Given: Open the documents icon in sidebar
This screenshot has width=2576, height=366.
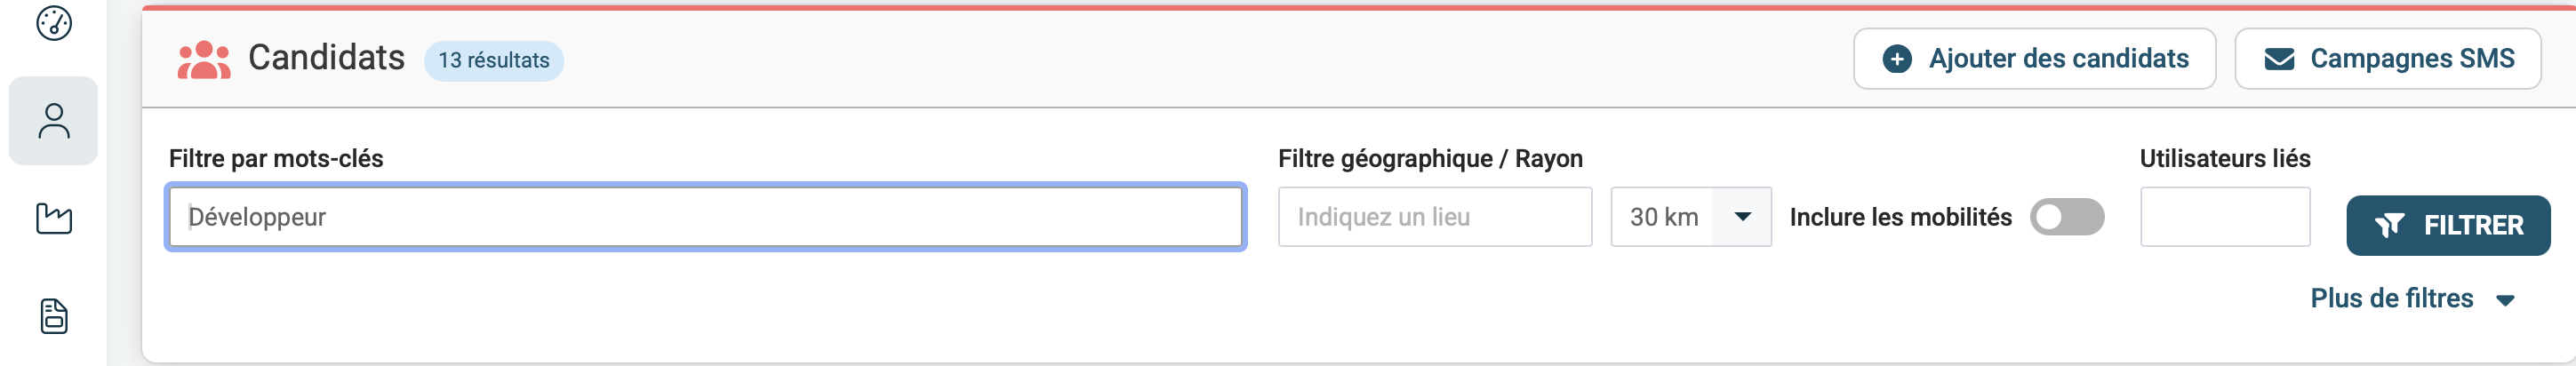Looking at the screenshot, I should coord(54,316).
